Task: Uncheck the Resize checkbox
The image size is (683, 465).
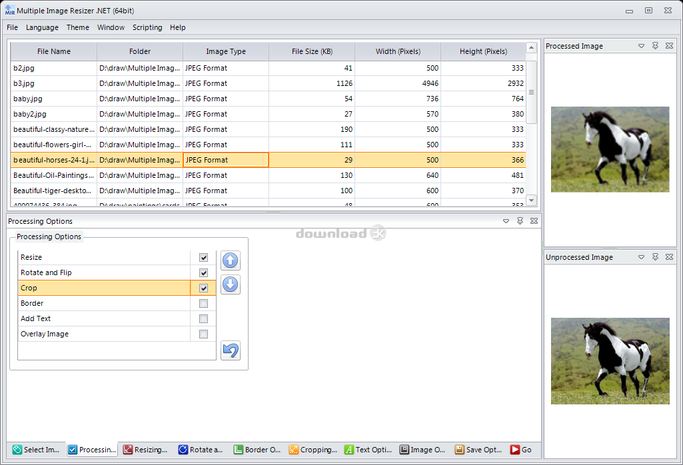Action: (x=203, y=257)
